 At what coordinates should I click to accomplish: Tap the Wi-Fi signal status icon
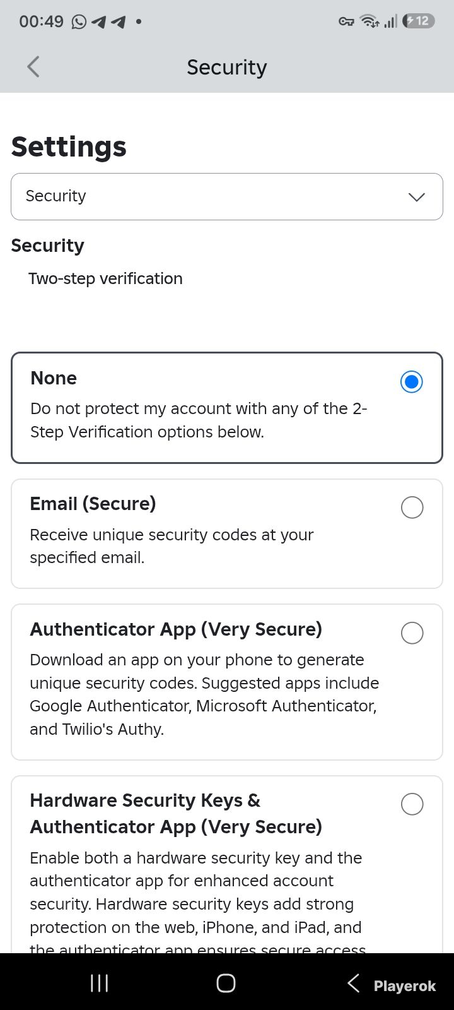pyautogui.click(x=370, y=21)
